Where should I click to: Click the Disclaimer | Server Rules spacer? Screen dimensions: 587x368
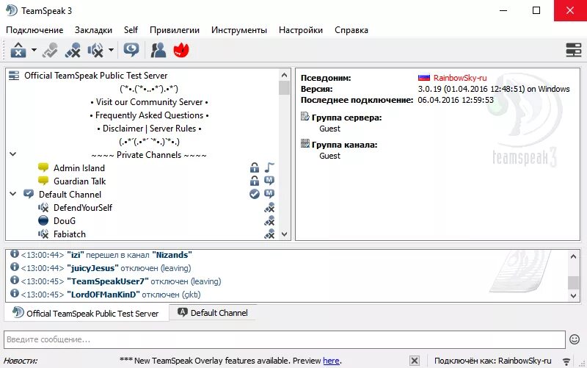click(x=149, y=129)
